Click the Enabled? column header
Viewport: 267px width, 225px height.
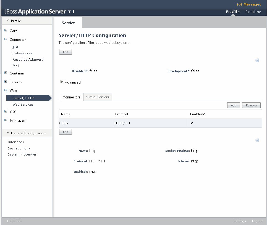tap(197, 114)
